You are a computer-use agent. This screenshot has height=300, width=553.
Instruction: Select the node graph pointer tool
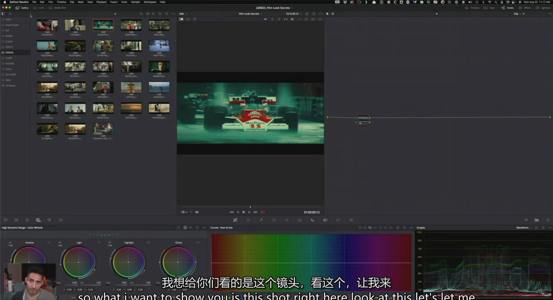[x=327, y=14]
